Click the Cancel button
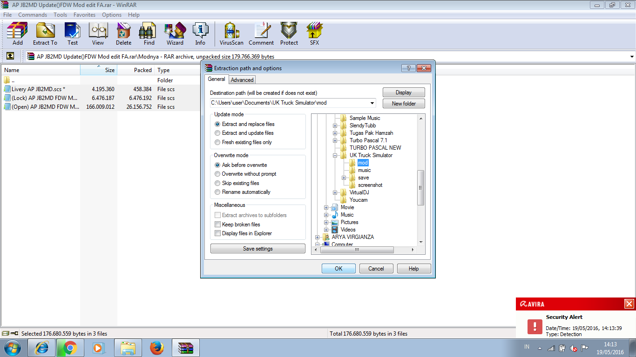The height and width of the screenshot is (357, 636). (x=376, y=269)
